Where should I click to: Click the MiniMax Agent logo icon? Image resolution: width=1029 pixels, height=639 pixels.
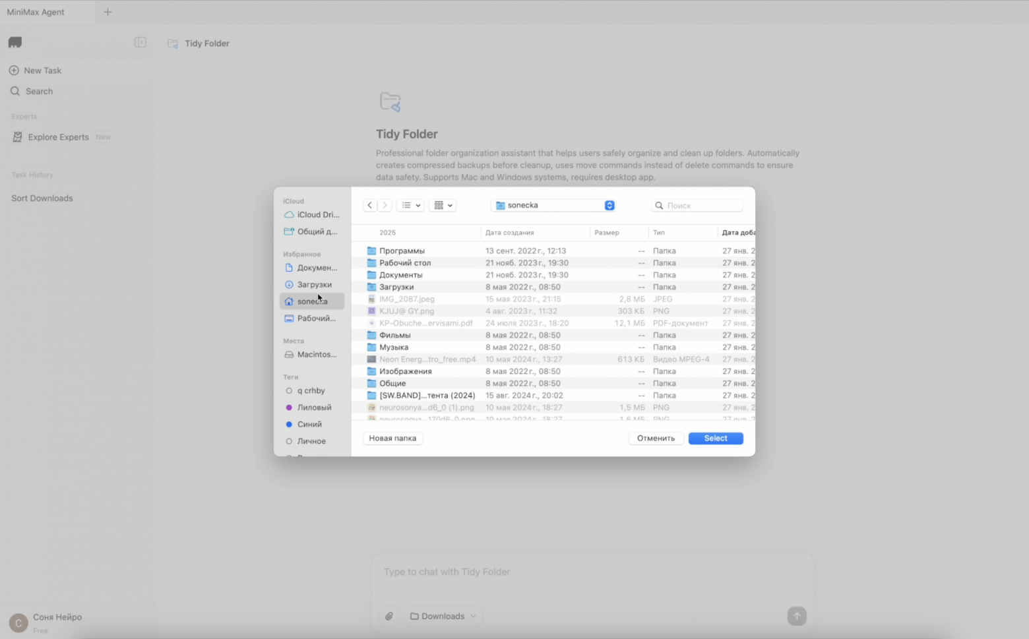15,43
